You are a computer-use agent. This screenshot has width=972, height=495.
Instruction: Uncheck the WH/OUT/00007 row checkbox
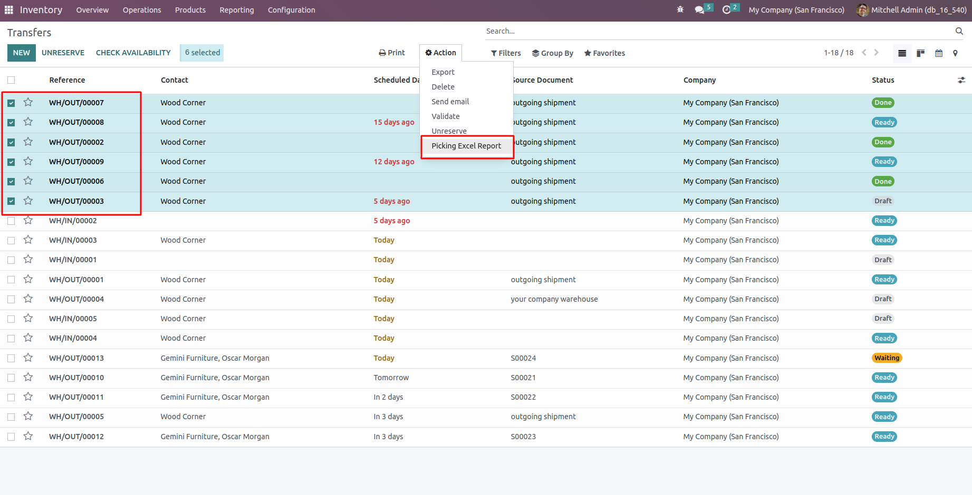[x=11, y=103]
